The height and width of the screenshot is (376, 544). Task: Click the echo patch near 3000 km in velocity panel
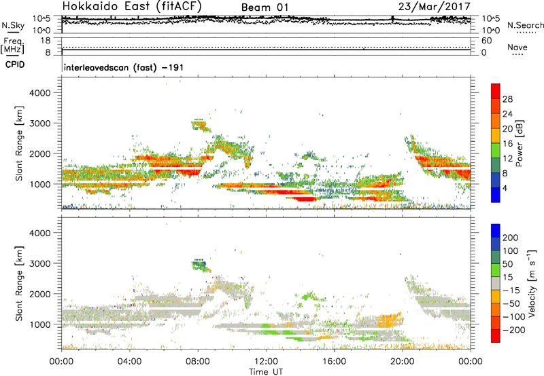tap(201, 265)
